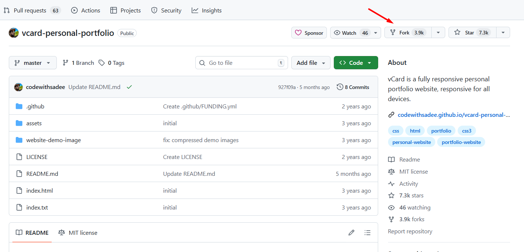The width and height of the screenshot is (524, 252).
Task: Click the pencil icon to edit README
Action: point(351,233)
